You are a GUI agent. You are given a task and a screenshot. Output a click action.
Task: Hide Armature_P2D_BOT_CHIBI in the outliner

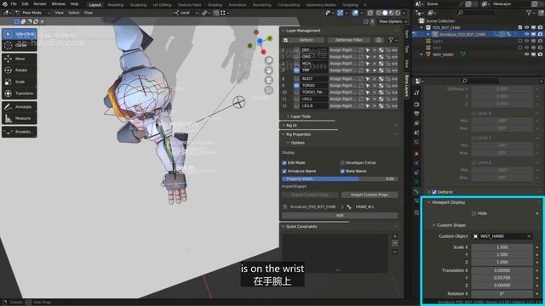(526, 34)
